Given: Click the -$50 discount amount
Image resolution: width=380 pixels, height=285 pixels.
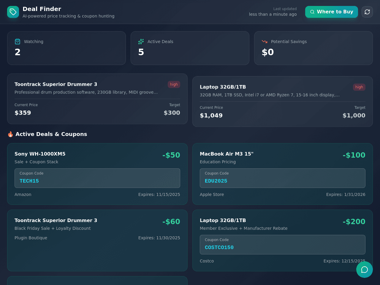Looking at the screenshot, I should coord(171,155).
